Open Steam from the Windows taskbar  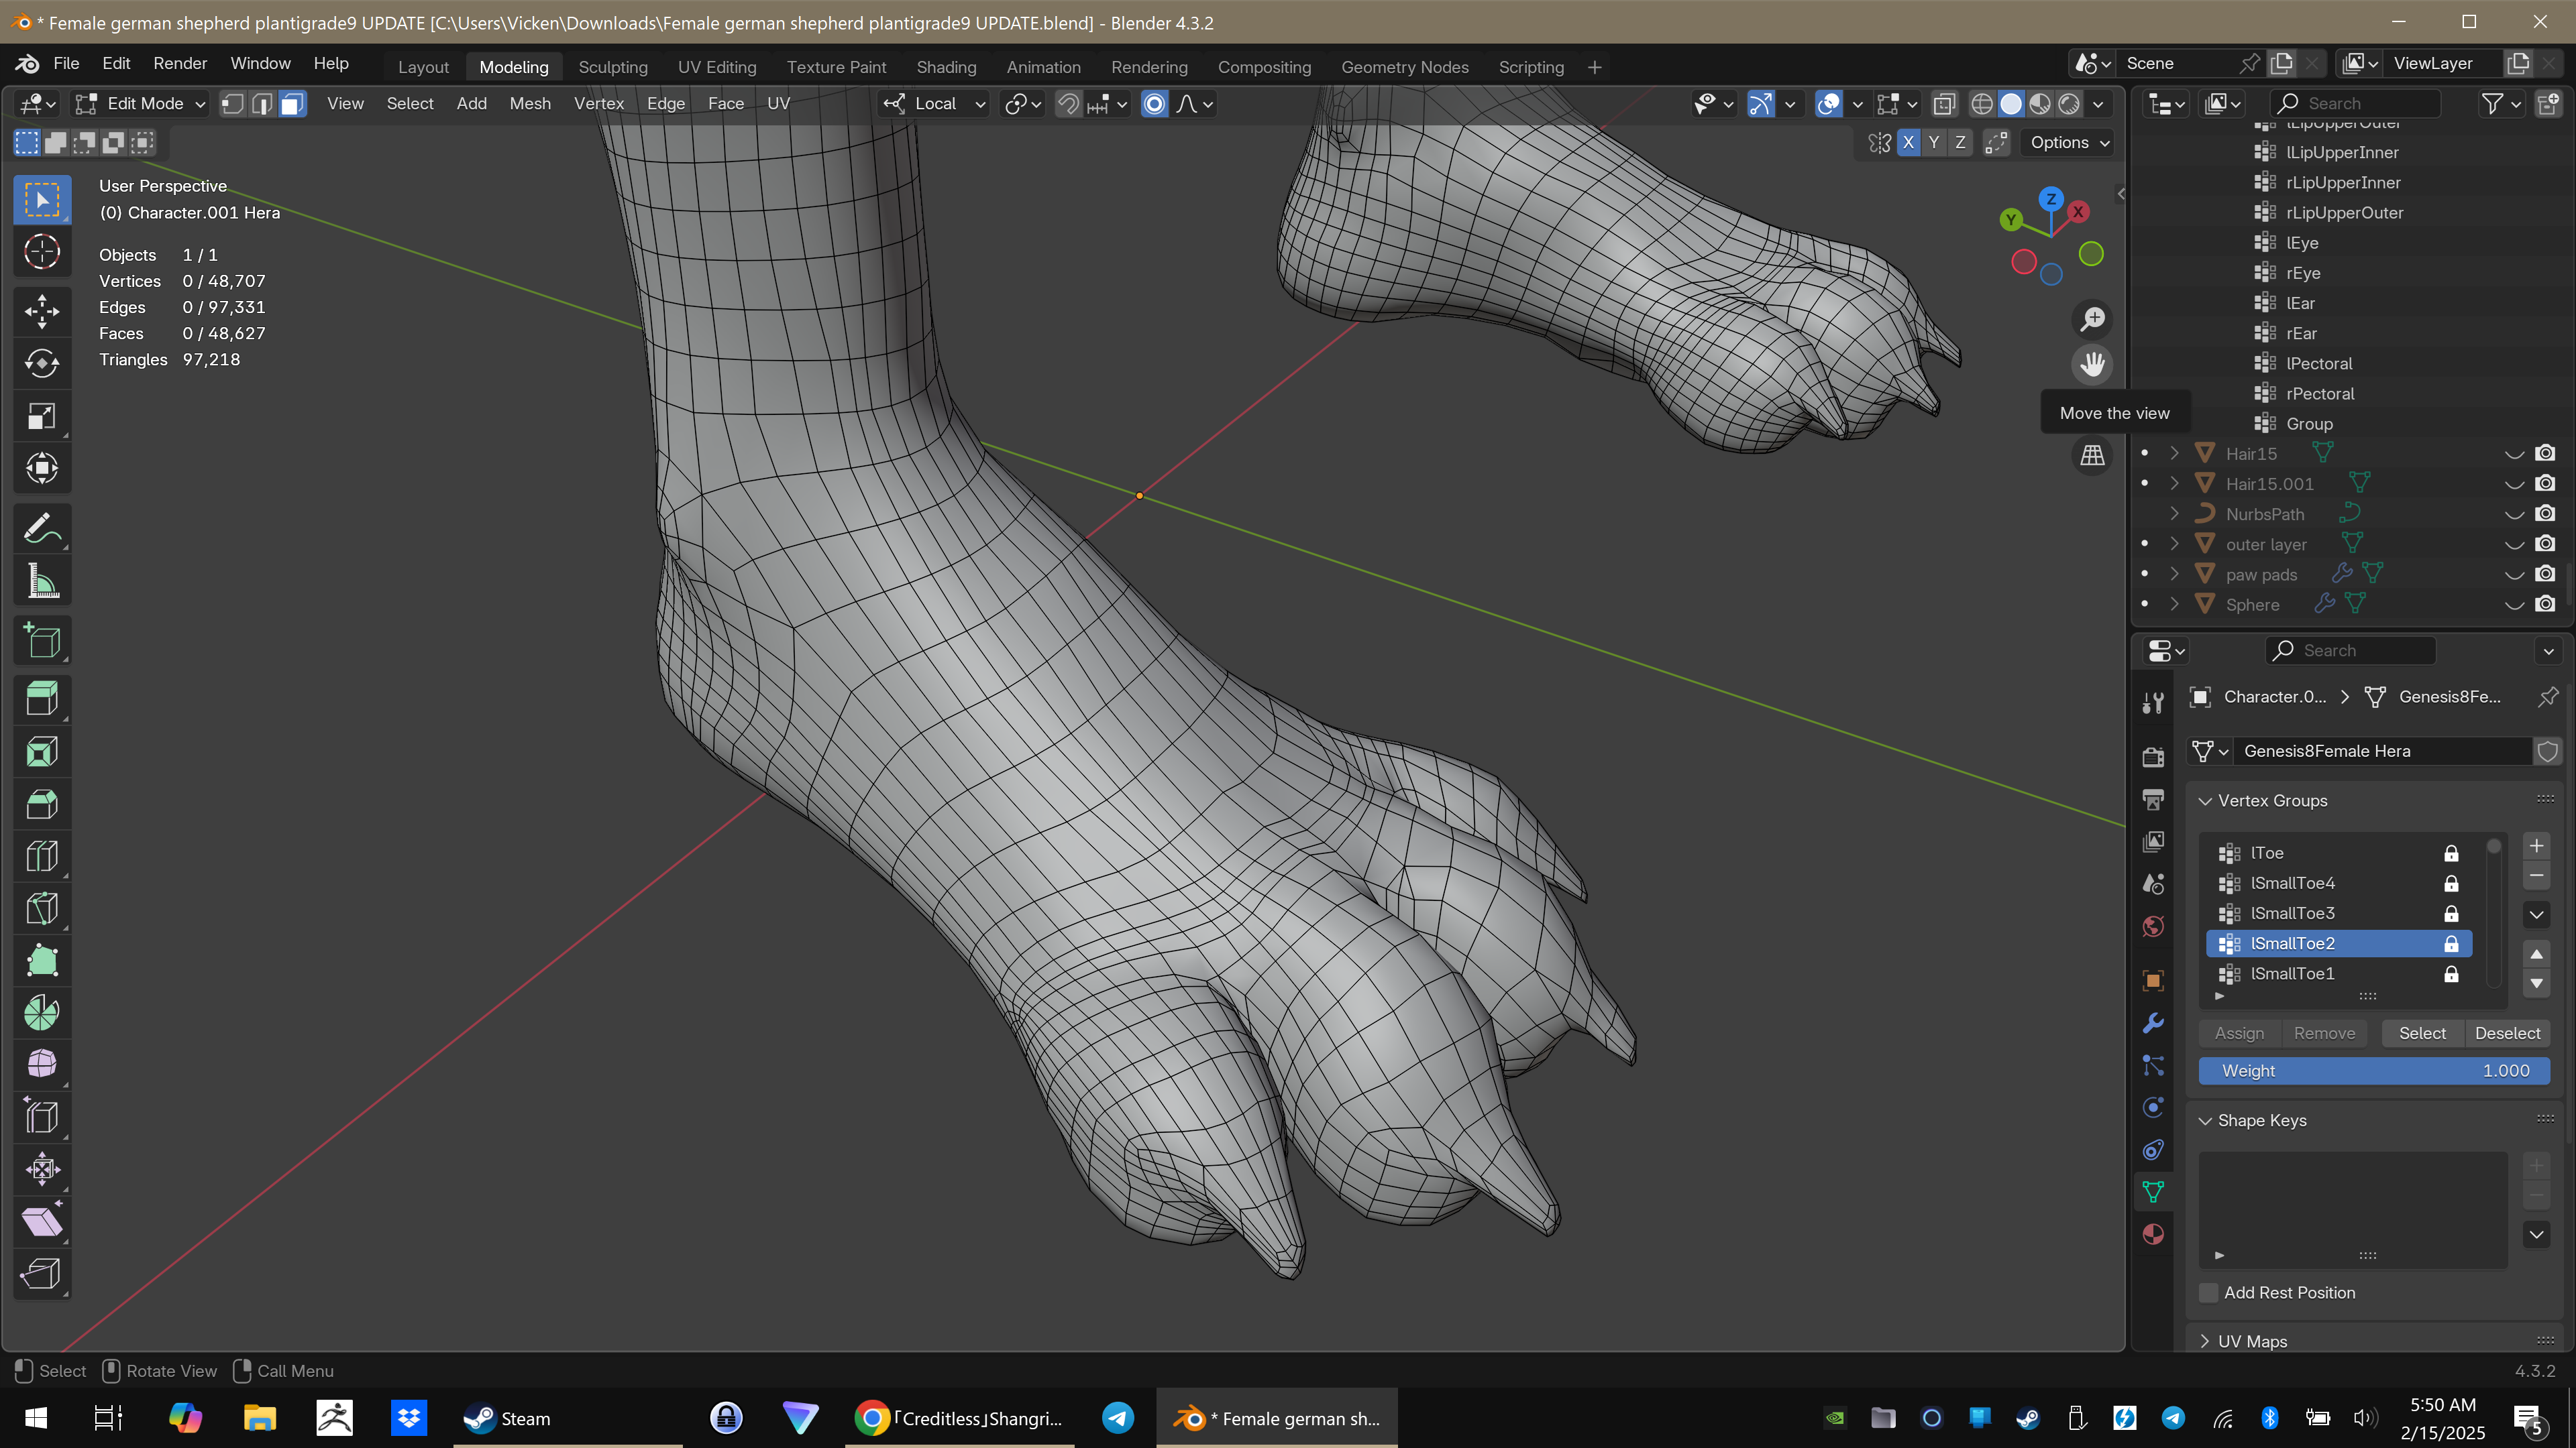pos(508,1418)
